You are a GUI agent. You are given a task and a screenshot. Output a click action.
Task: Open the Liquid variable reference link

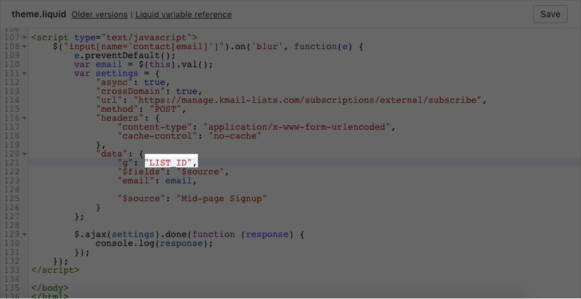coord(183,14)
